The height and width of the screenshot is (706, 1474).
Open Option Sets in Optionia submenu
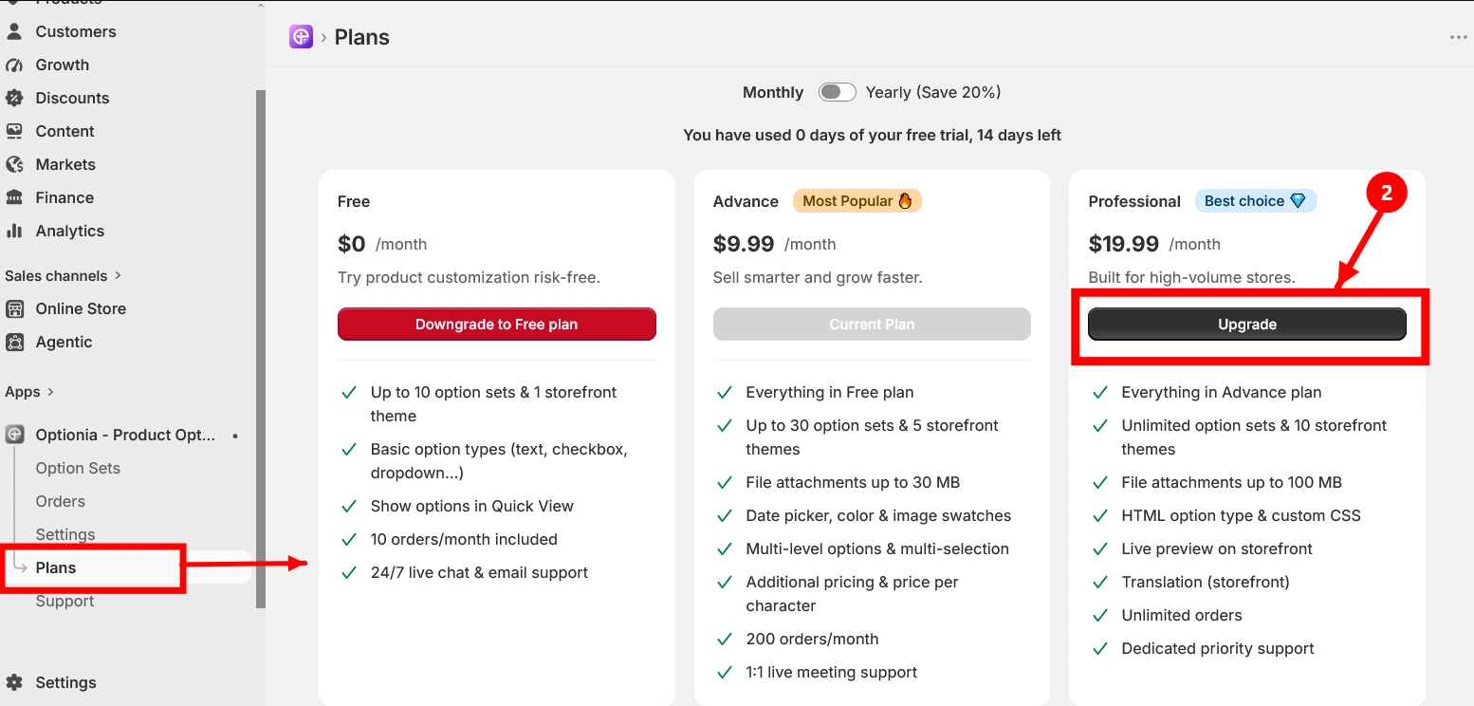[78, 468]
